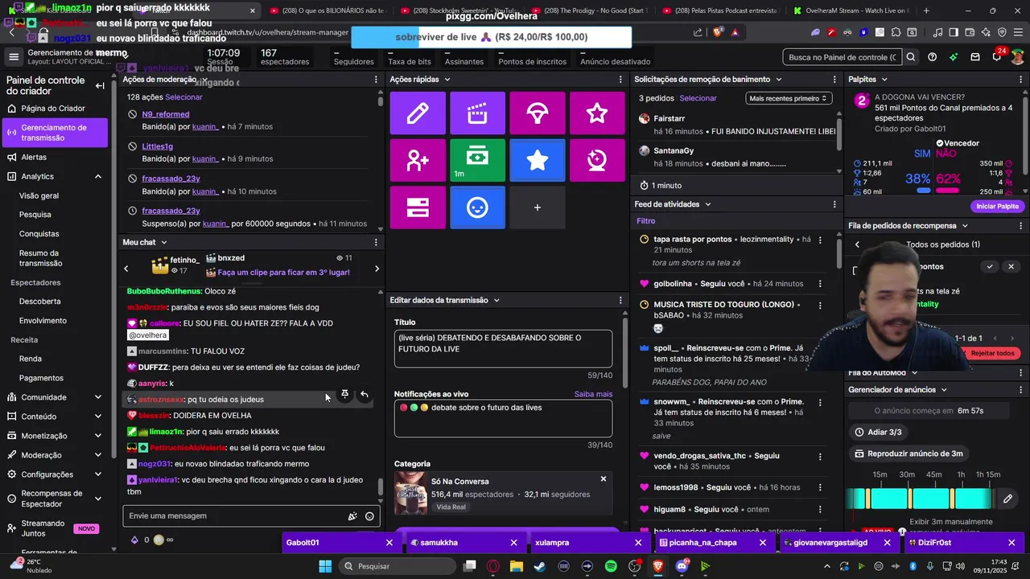Click the Iniciar Palpite button

click(x=997, y=207)
